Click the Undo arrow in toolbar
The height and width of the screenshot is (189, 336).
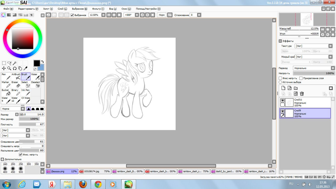click(48, 15)
